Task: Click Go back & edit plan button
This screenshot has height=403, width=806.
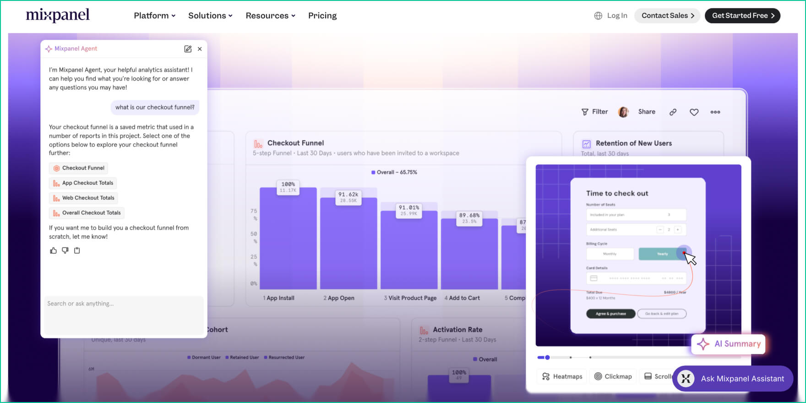Action: [x=662, y=314]
